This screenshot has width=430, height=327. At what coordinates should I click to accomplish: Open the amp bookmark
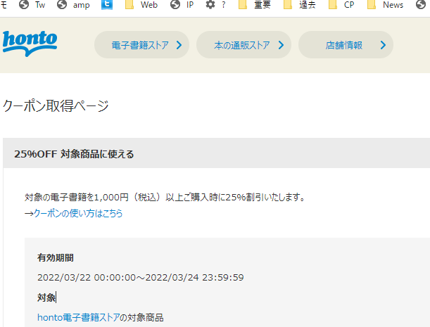click(73, 5)
